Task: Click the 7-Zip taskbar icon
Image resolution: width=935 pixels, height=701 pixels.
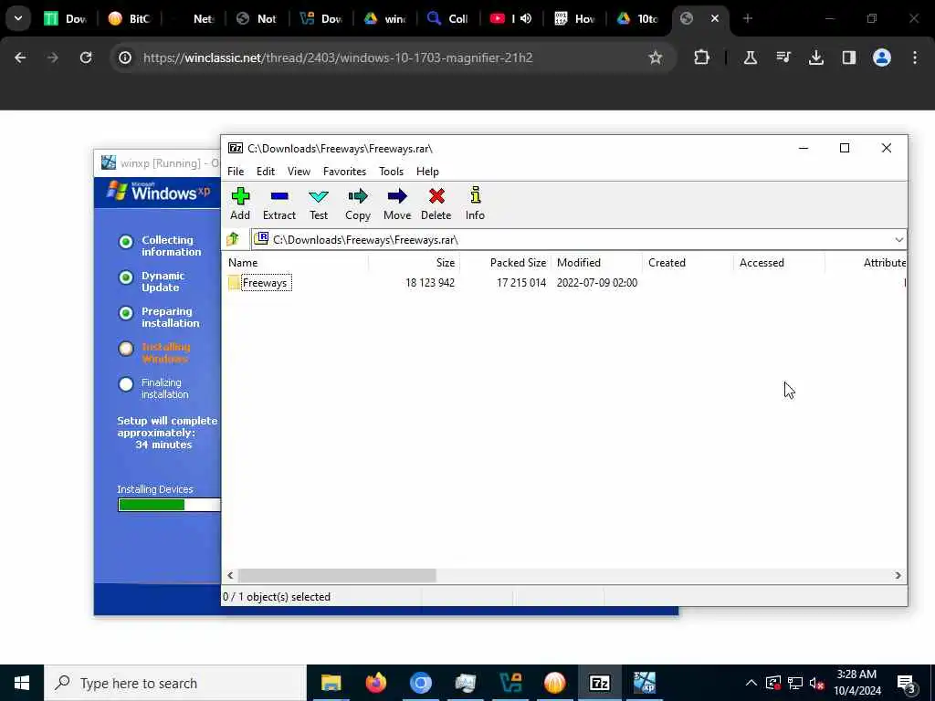Action: [599, 683]
